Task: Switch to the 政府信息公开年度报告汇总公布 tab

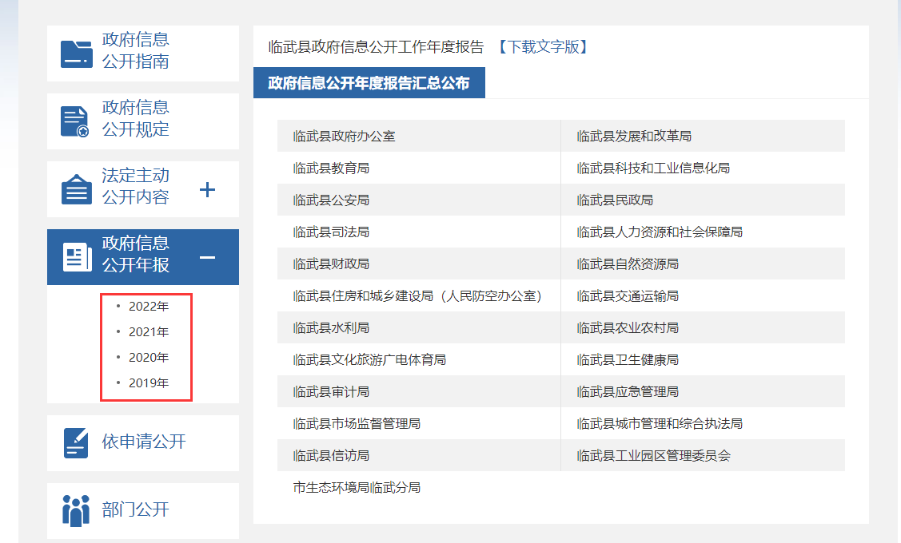Action: click(x=369, y=83)
